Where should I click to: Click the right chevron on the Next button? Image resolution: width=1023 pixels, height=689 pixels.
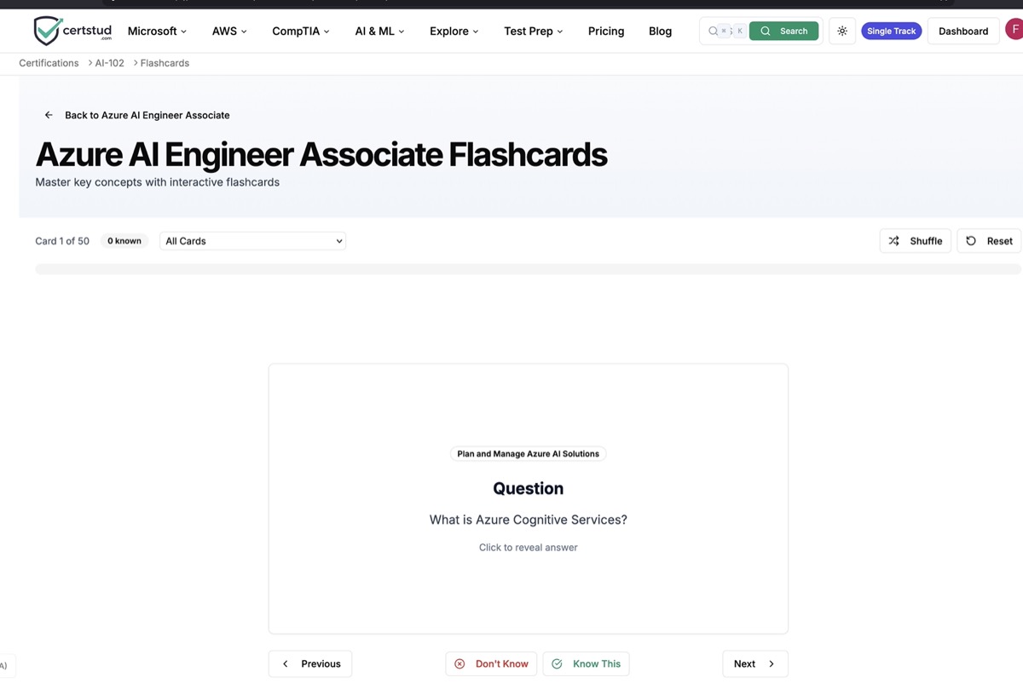[x=770, y=663]
